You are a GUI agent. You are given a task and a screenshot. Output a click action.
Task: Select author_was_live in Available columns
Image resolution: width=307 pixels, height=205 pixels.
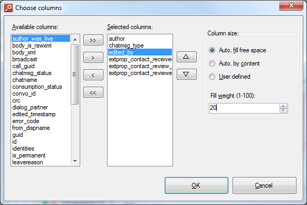[x=41, y=39]
